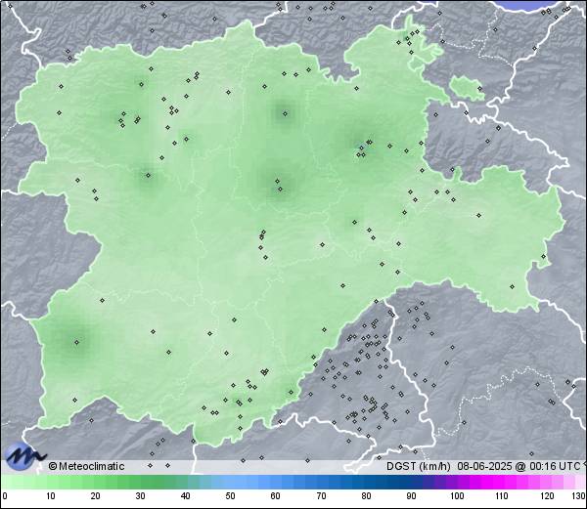This screenshot has width=587, height=509.
Task: Click the 120 value on the scale
Action: coord(547,496)
